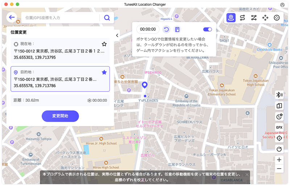Select the joystick mode icon

tap(277, 18)
